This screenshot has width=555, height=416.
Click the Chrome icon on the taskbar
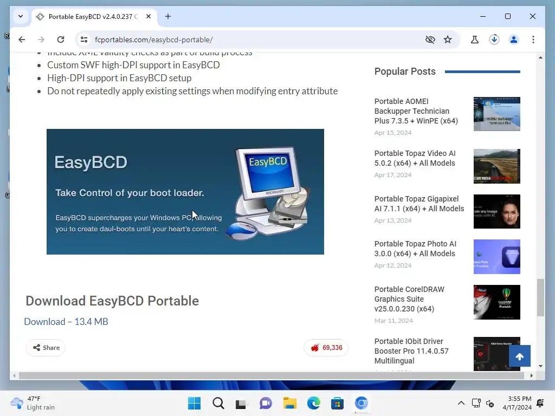[362, 403]
